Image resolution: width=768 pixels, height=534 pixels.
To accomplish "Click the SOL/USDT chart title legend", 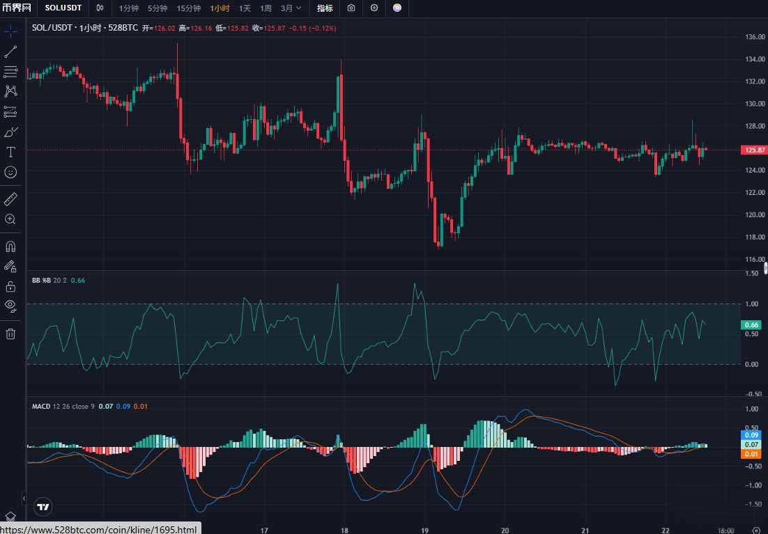I will click(x=85, y=28).
